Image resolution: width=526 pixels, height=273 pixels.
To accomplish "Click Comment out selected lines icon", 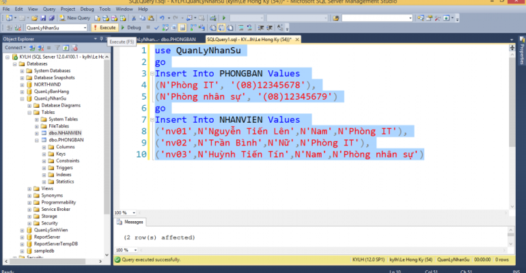I will [241, 28].
